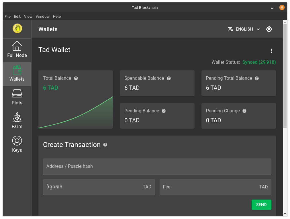Show help for Spendable Balance
The width and height of the screenshot is (290, 219).
click(169, 78)
